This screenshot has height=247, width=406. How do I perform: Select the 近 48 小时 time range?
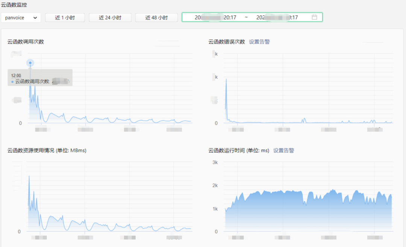click(156, 18)
